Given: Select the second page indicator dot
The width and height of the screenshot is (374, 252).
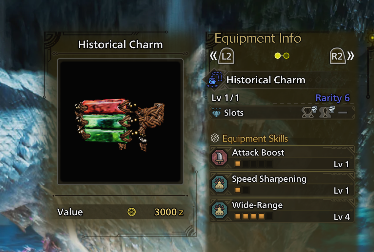Looking at the screenshot, I should 286,56.
